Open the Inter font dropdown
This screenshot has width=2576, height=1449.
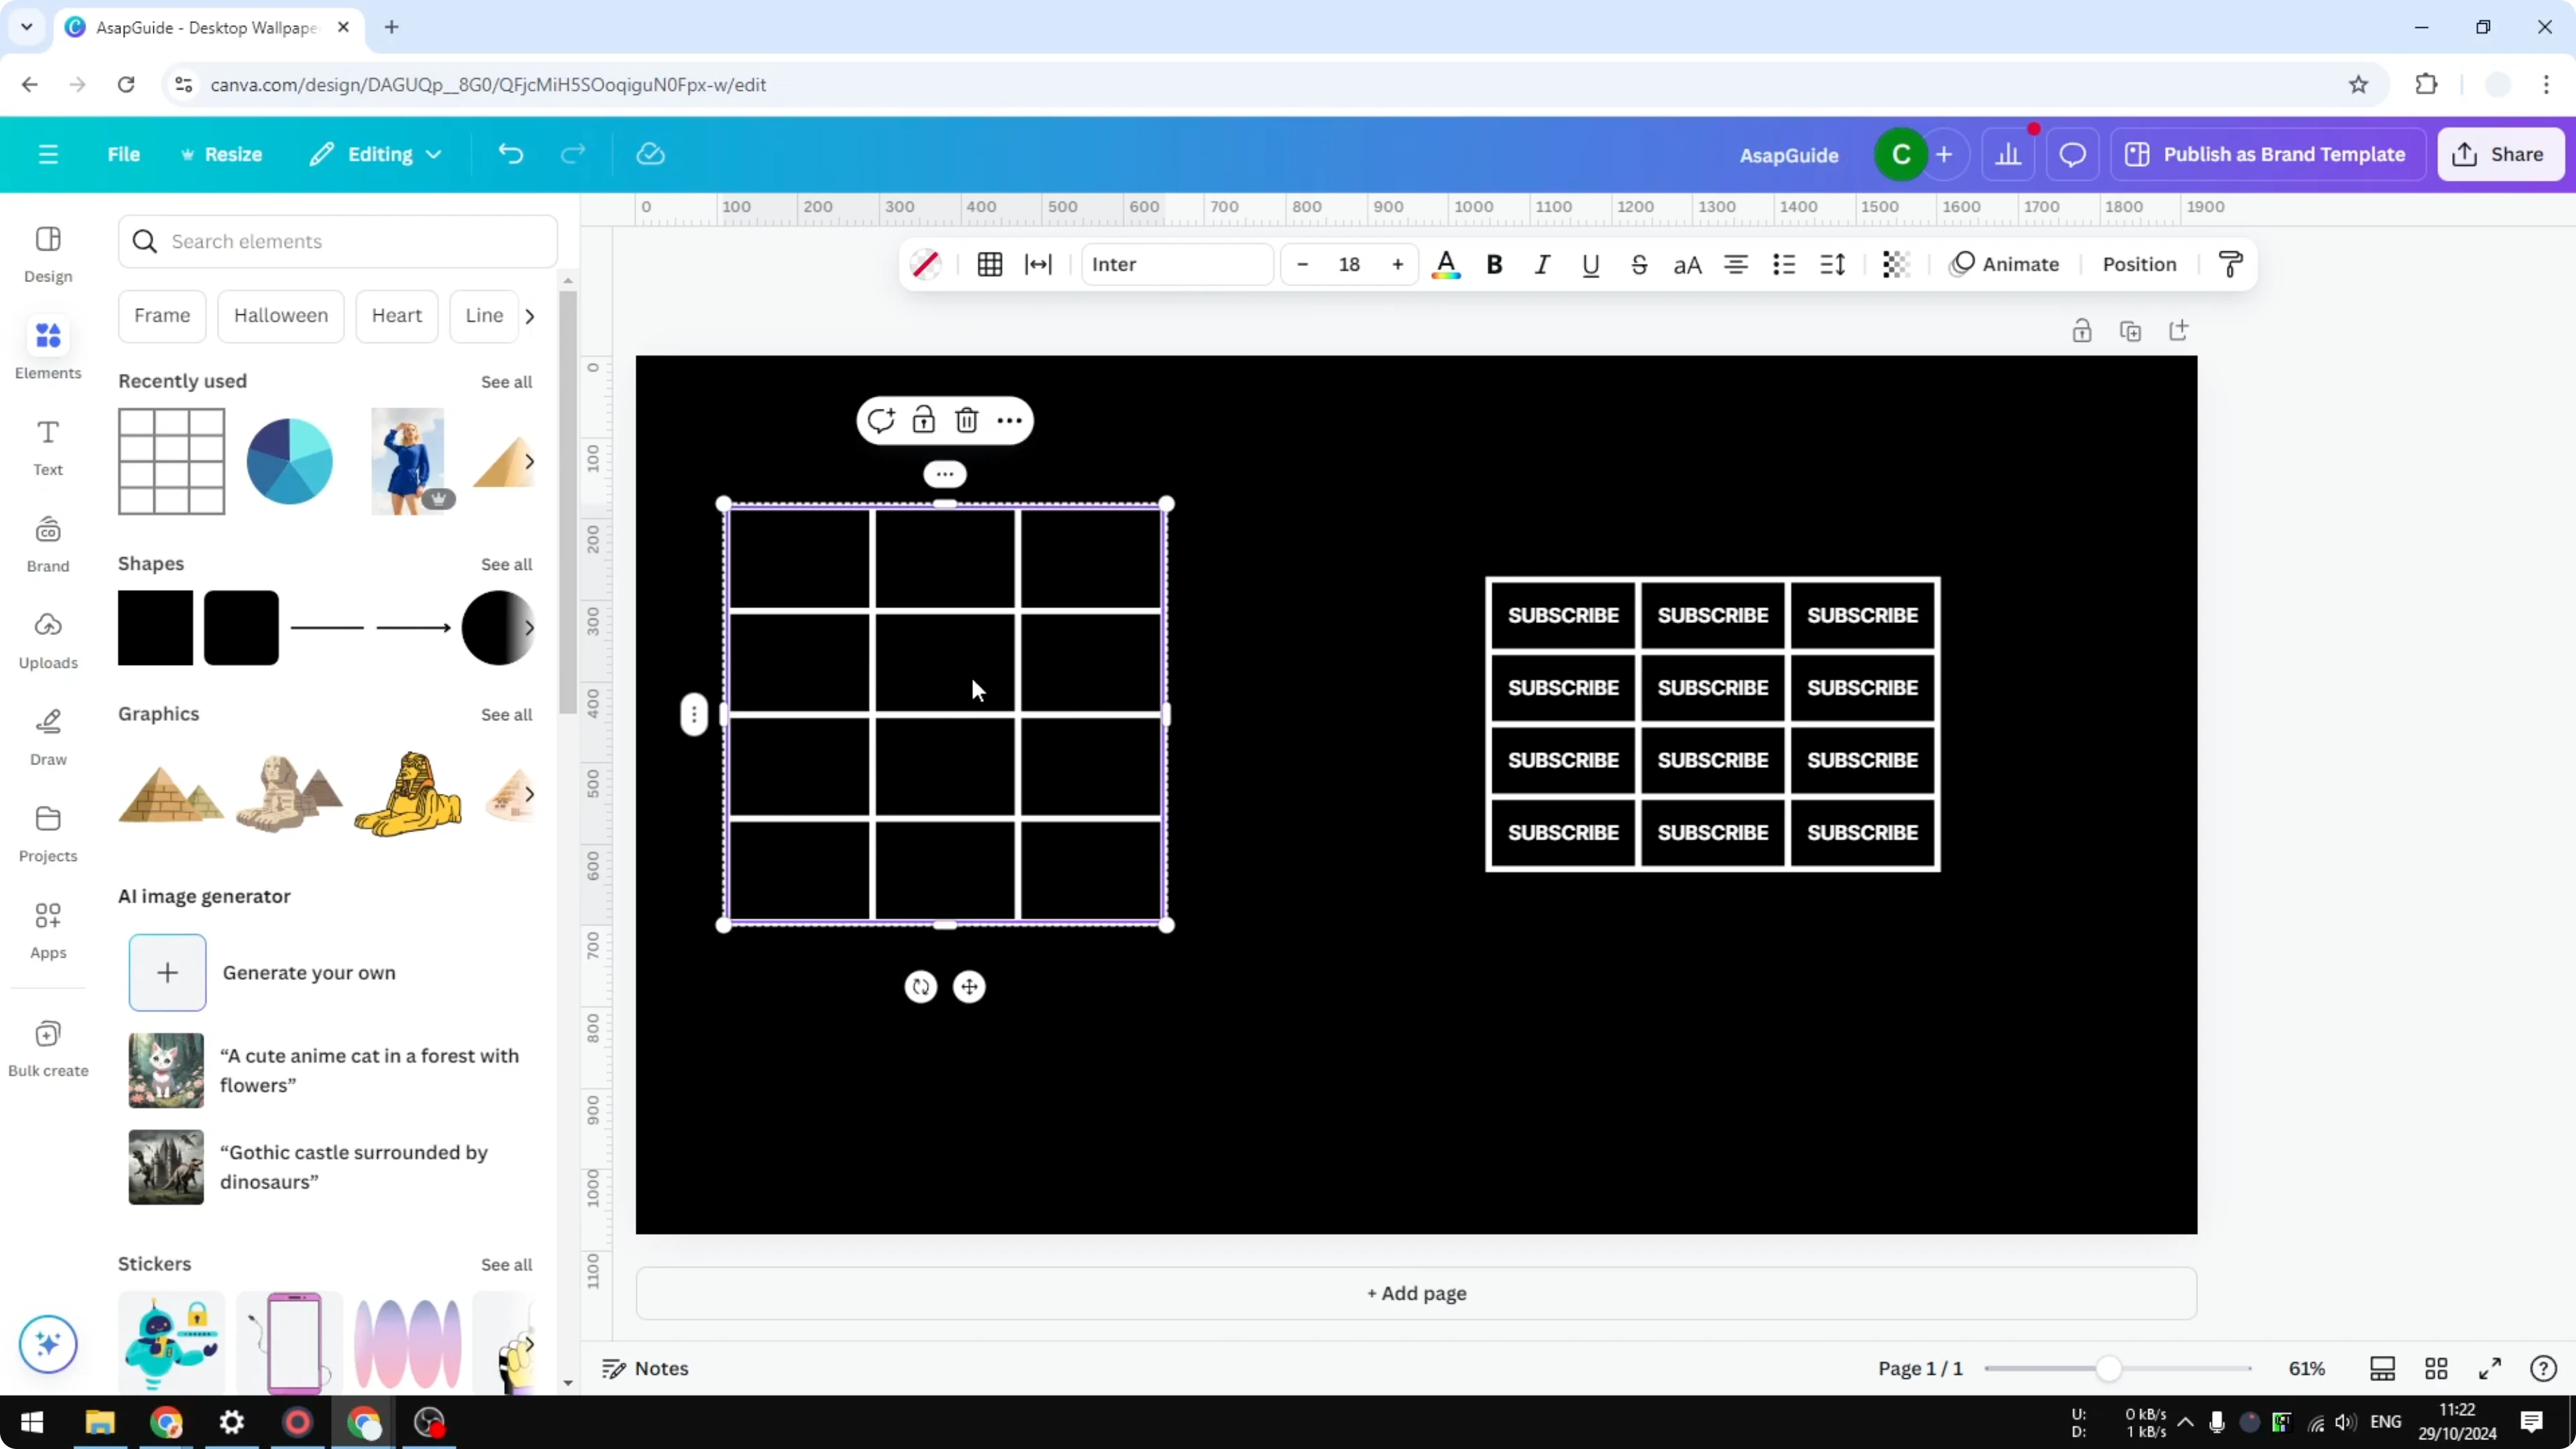[x=1176, y=264]
